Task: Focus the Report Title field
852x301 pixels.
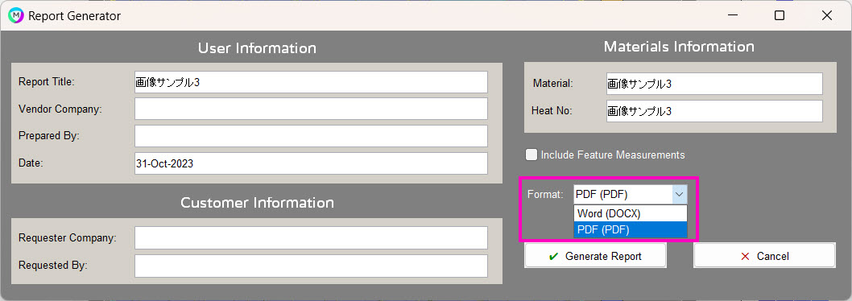Action: (x=311, y=82)
